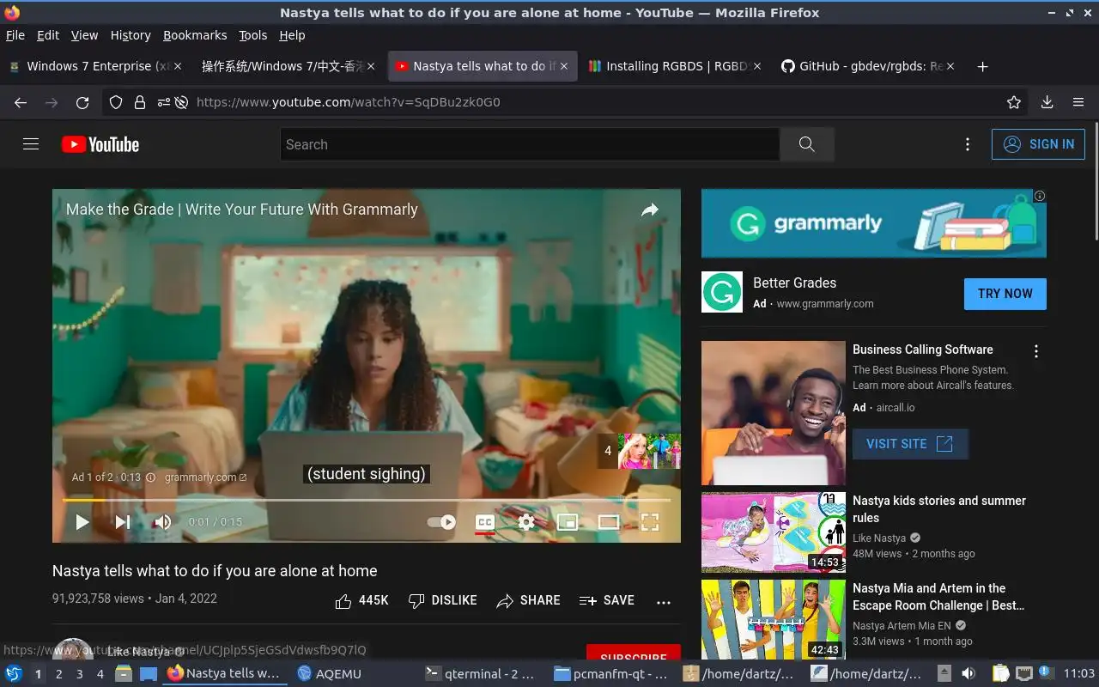
Task: Open the Bookmarks menu
Action: click(x=195, y=35)
